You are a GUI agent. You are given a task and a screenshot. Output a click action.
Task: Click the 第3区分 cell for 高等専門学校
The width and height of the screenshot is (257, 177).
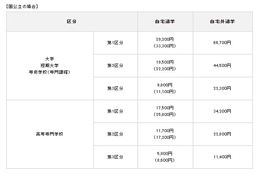[115, 157]
